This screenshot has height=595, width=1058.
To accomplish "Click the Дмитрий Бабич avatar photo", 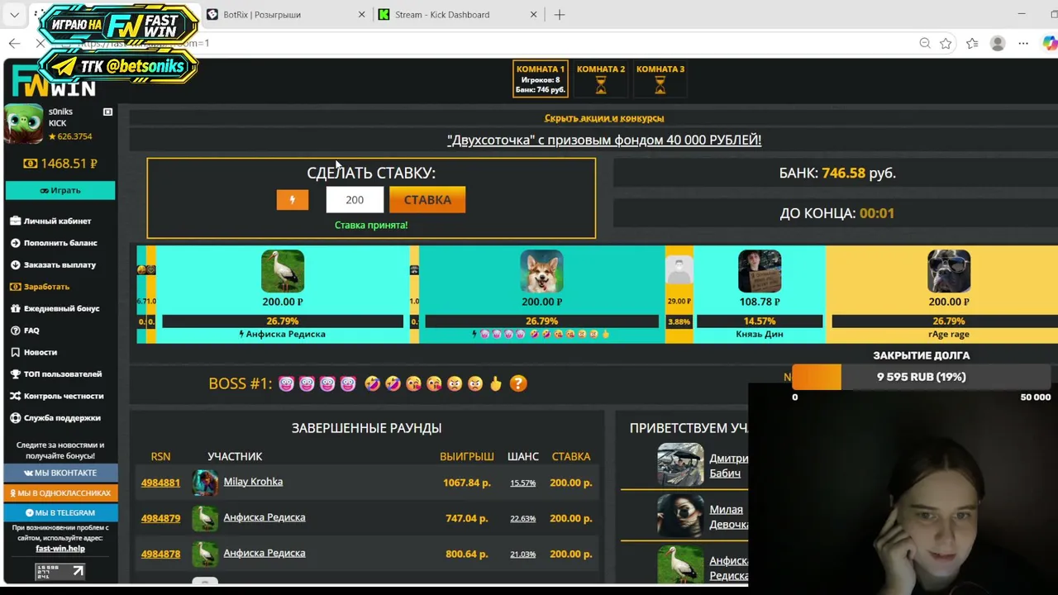I will coord(680,465).
